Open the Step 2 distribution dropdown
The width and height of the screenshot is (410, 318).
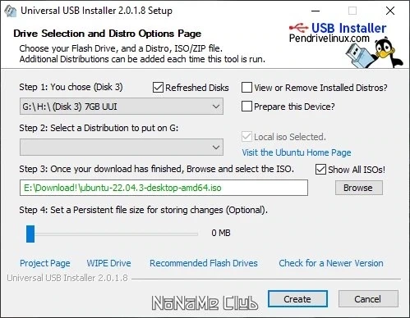click(122, 148)
